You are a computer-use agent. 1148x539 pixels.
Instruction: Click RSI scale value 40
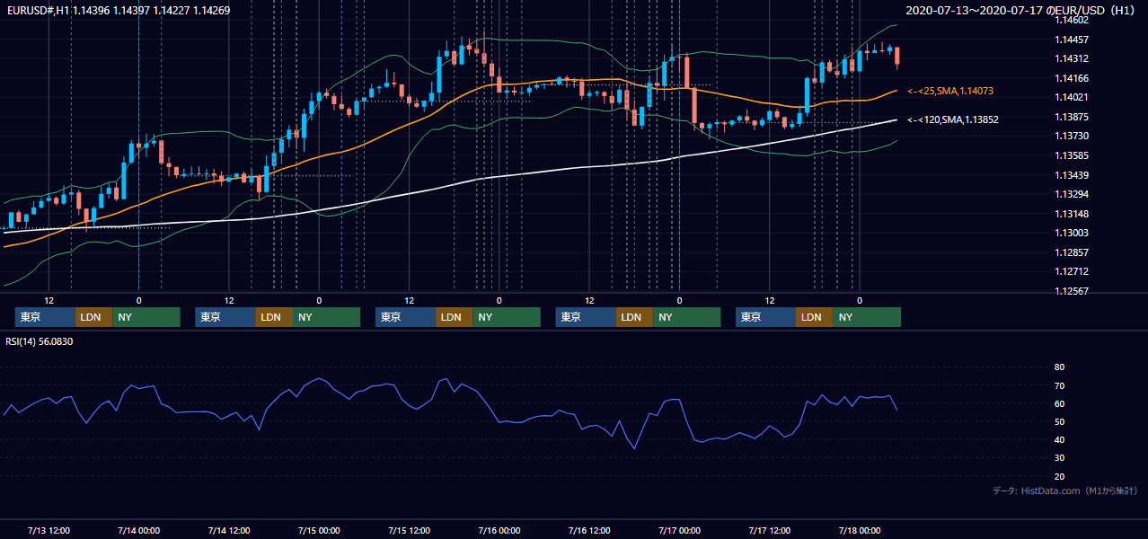[x=1059, y=439]
